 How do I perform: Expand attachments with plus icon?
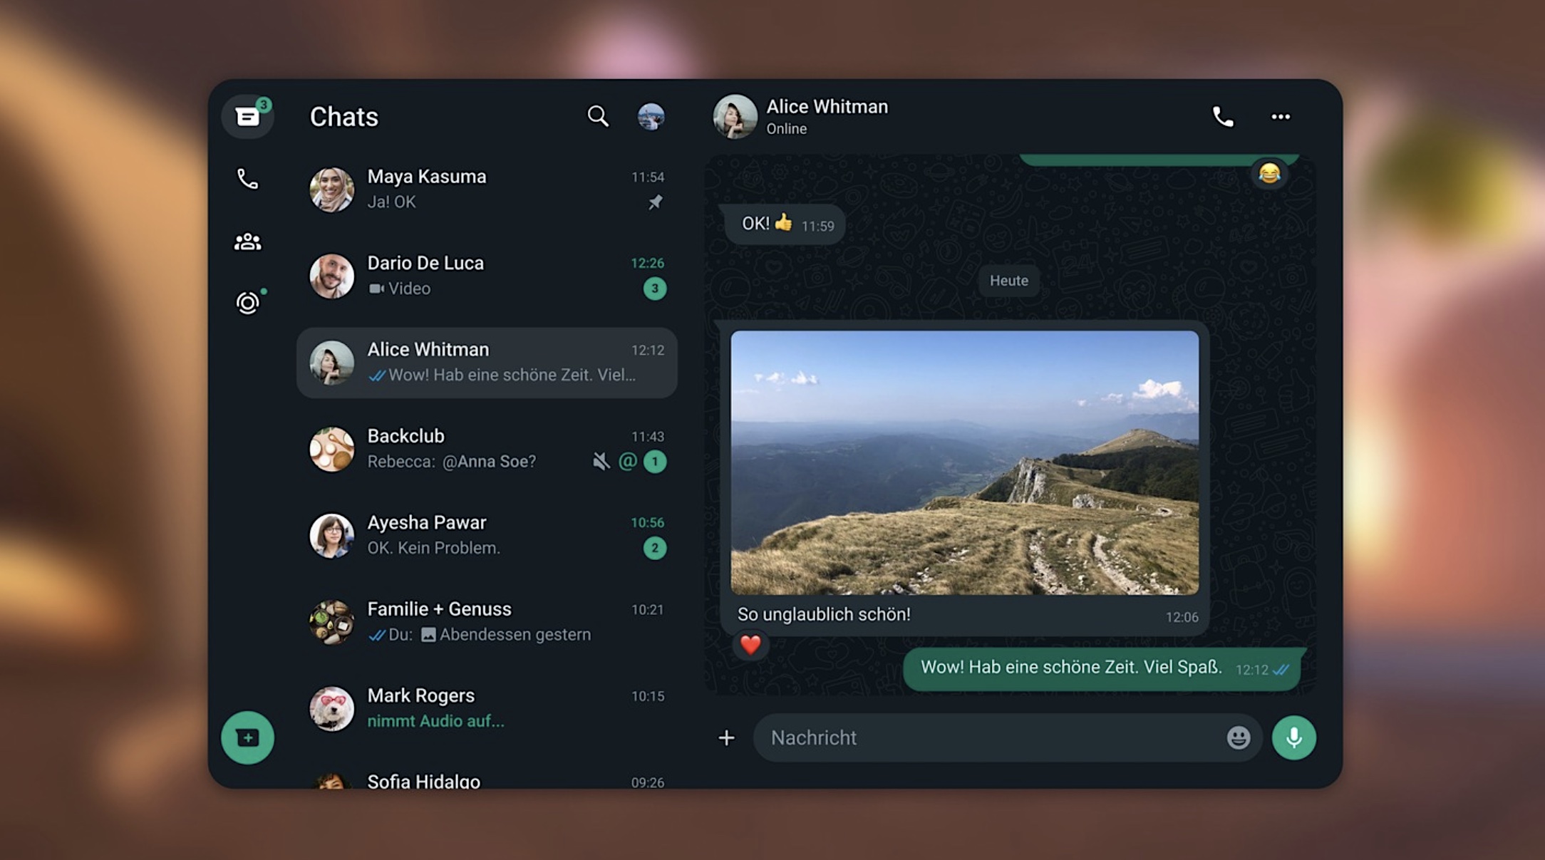click(726, 737)
